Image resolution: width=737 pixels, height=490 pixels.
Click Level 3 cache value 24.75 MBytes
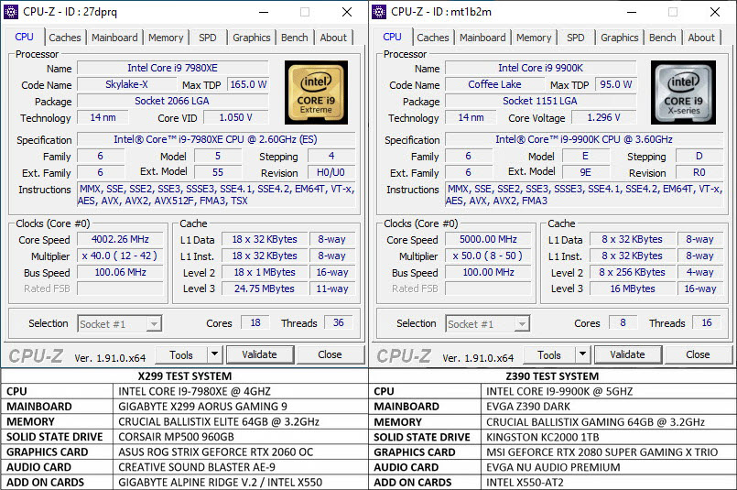265,289
